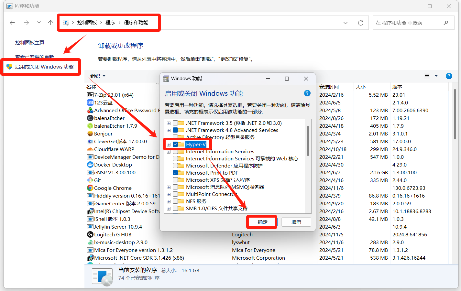The width and height of the screenshot is (461, 291).
Task: Expand the Hyper-V feature tree node
Action: pos(169,145)
